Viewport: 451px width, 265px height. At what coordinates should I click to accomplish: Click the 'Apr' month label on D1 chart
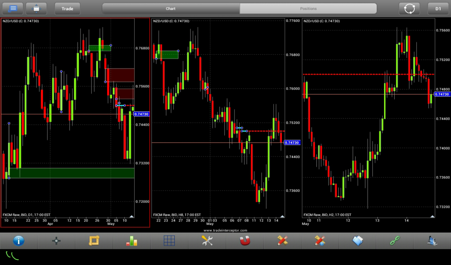(50, 224)
